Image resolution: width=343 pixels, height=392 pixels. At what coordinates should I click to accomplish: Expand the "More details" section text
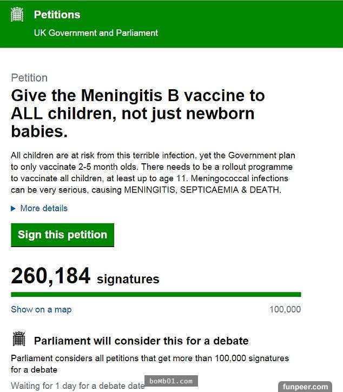[44, 208]
